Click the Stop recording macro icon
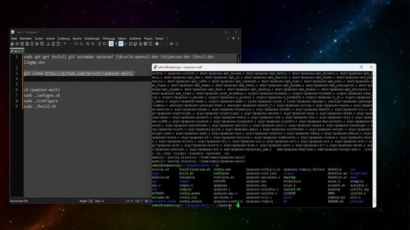Screen dimensions: 410x230 pos(162,44)
